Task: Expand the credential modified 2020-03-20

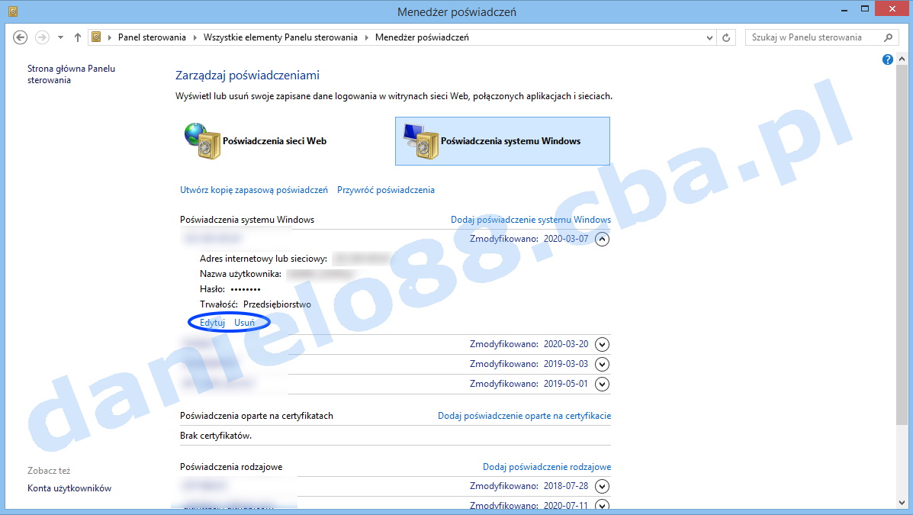Action: click(x=603, y=344)
